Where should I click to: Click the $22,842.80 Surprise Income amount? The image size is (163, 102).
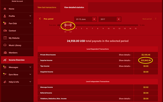click(146, 60)
